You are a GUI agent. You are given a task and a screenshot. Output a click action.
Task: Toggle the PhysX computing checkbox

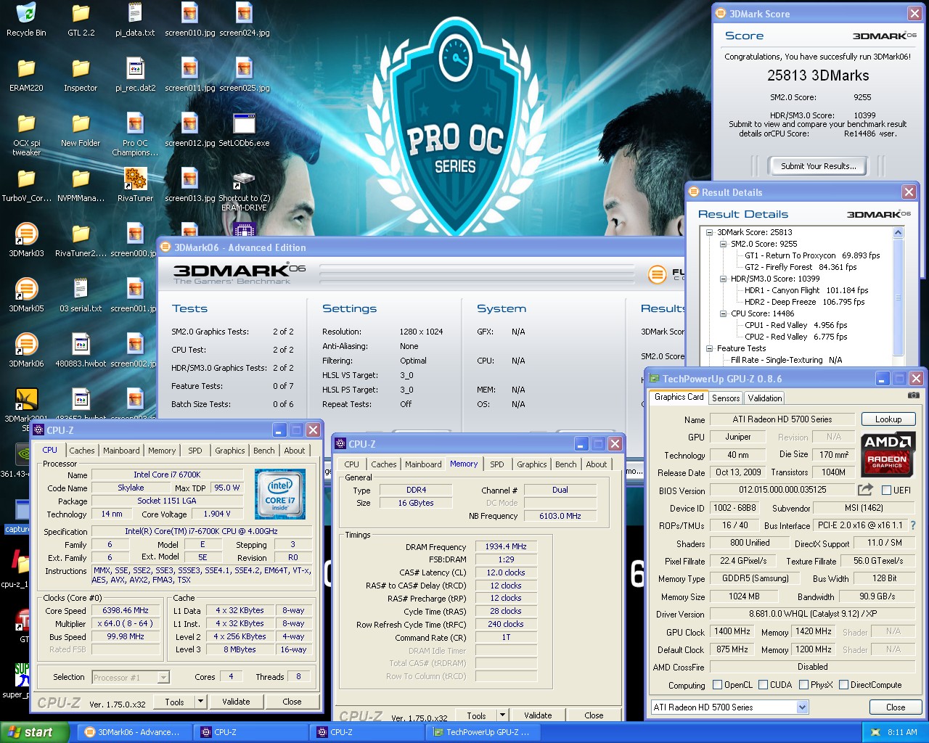tap(803, 684)
